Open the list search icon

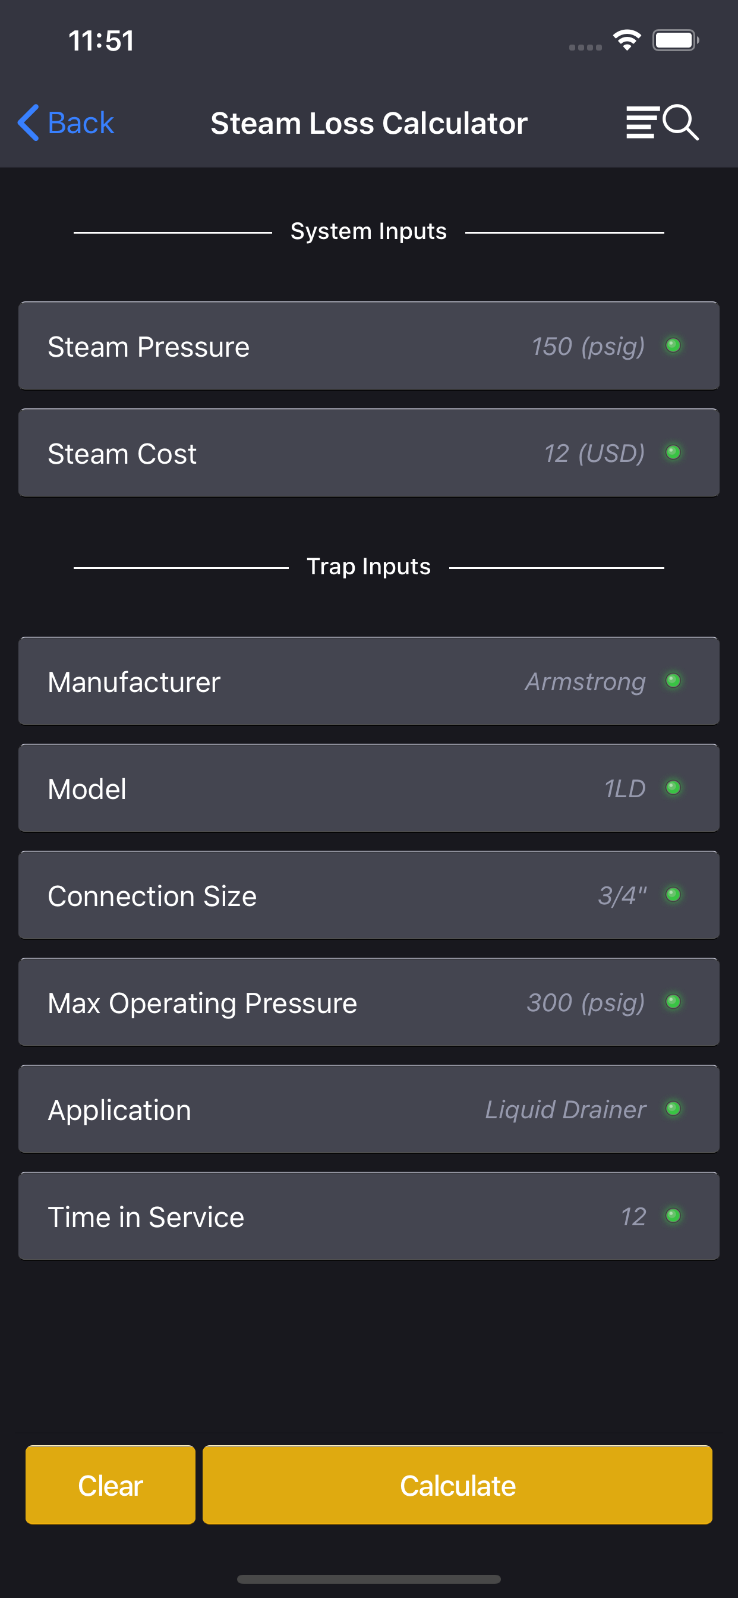(x=663, y=122)
